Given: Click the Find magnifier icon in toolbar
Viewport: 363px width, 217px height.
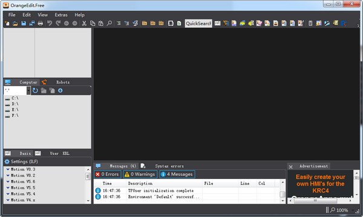Looking at the screenshot, I should (x=110, y=24).
